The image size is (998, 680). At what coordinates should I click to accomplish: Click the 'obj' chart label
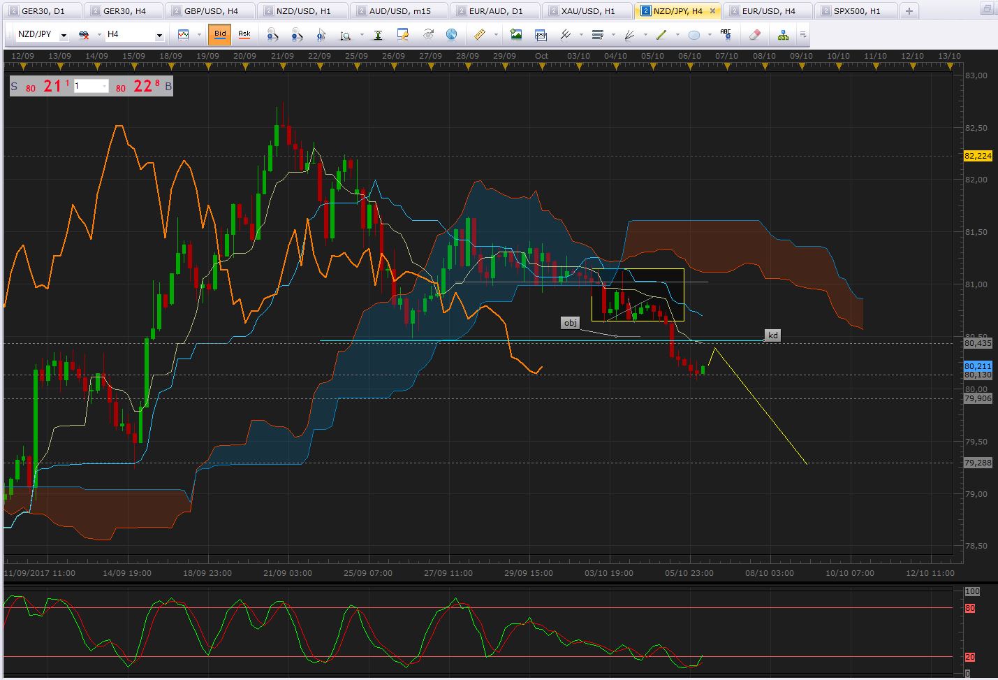click(571, 323)
